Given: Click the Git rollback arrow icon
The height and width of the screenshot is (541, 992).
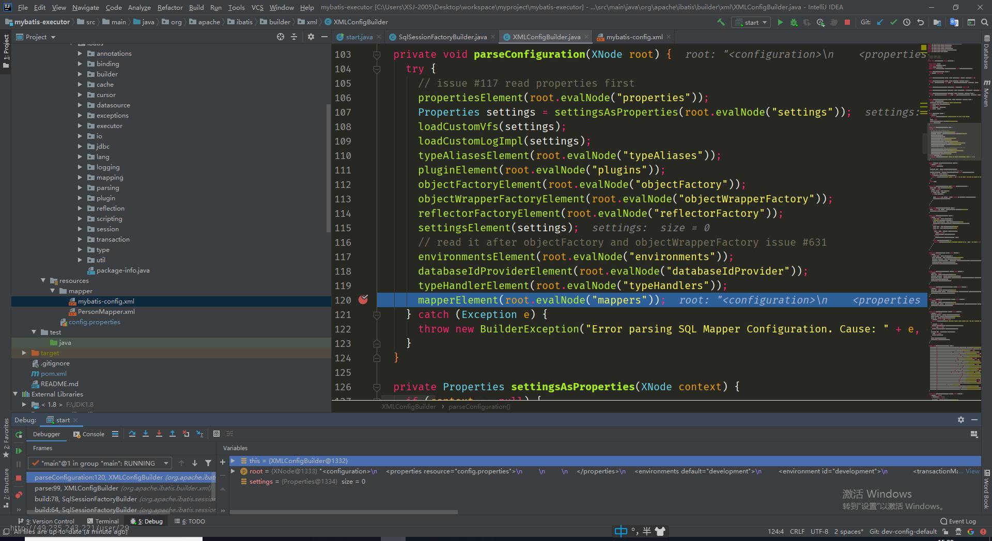Looking at the screenshot, I should click(920, 22).
